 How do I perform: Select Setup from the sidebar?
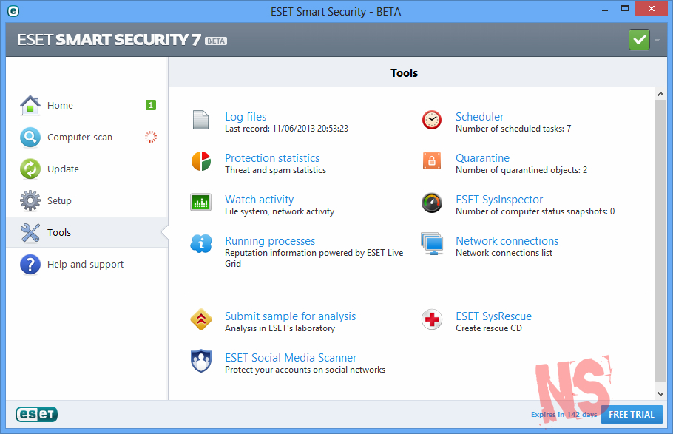pos(59,201)
